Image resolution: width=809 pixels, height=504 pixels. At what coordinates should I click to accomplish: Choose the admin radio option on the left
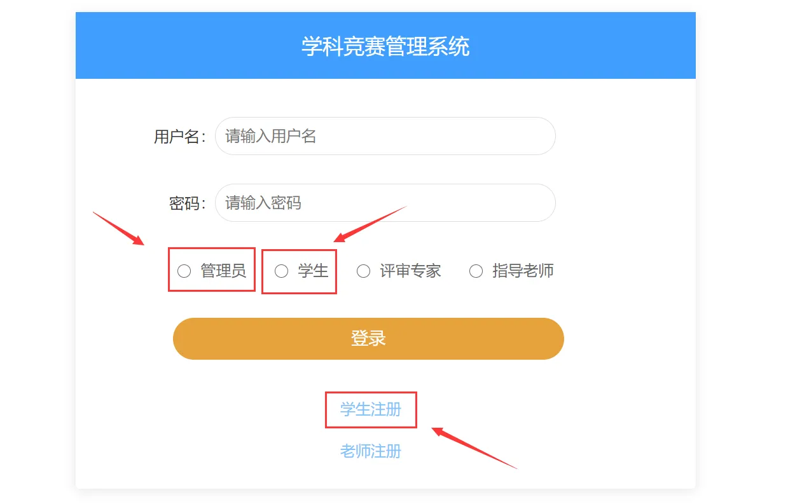(x=184, y=271)
